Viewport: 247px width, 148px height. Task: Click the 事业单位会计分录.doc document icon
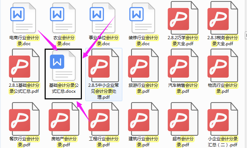click(103, 18)
